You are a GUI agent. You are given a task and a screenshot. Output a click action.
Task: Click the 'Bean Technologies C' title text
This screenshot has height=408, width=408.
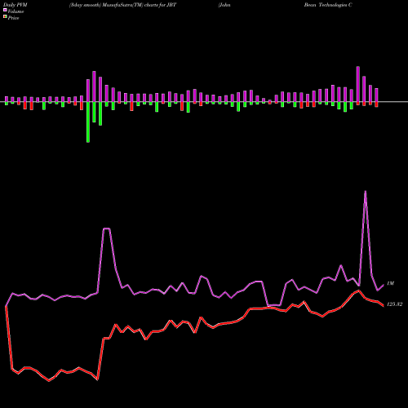328,5
